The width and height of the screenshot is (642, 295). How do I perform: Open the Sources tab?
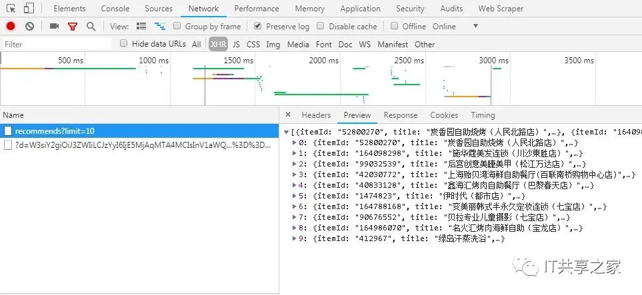159,8
